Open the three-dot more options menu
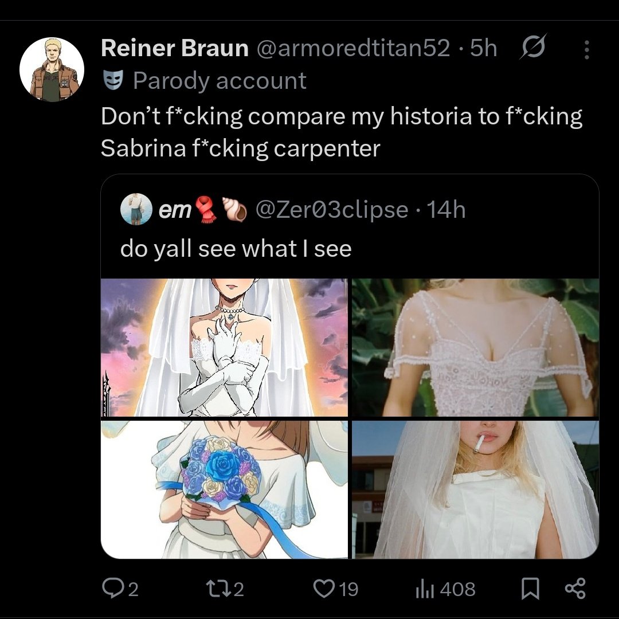 [x=587, y=50]
